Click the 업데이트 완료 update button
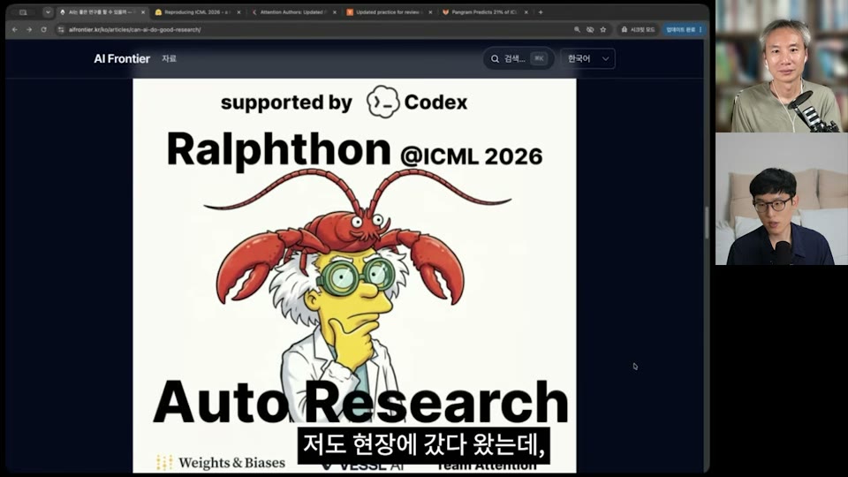Image resolution: width=848 pixels, height=477 pixels. pyautogui.click(x=684, y=30)
